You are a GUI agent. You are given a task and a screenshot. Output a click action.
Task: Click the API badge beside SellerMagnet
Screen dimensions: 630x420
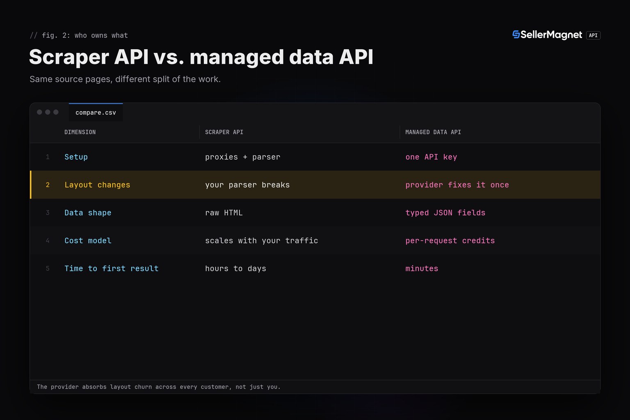[593, 35]
